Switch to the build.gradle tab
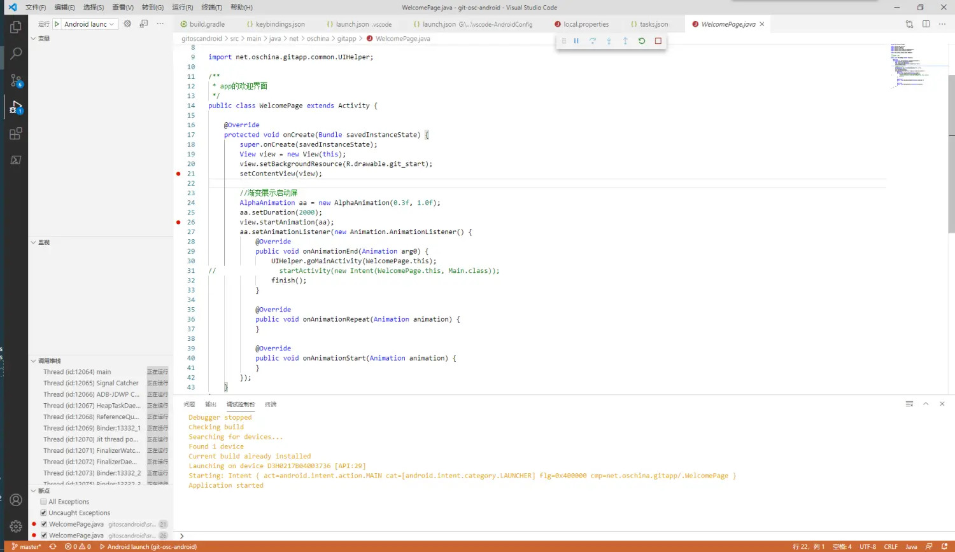This screenshot has width=955, height=552. [x=206, y=24]
